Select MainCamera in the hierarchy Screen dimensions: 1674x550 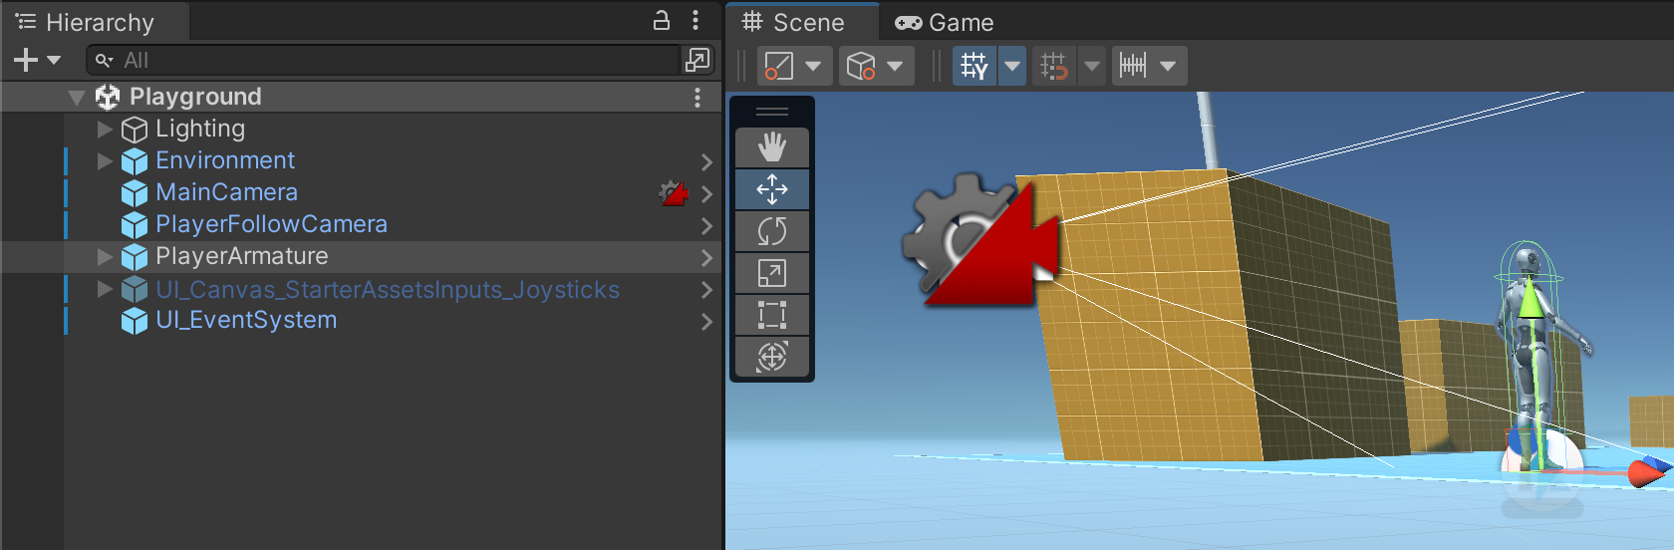click(x=226, y=192)
